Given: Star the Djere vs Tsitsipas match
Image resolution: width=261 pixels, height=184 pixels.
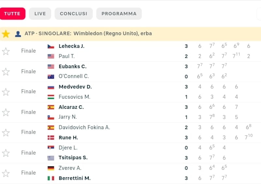Looking at the screenshot, I should pos(6,153).
